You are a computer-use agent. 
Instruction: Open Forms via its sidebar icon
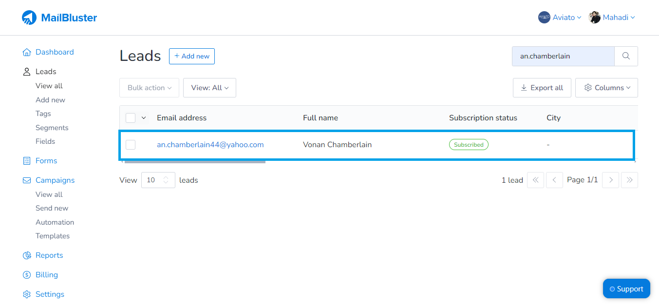point(26,160)
